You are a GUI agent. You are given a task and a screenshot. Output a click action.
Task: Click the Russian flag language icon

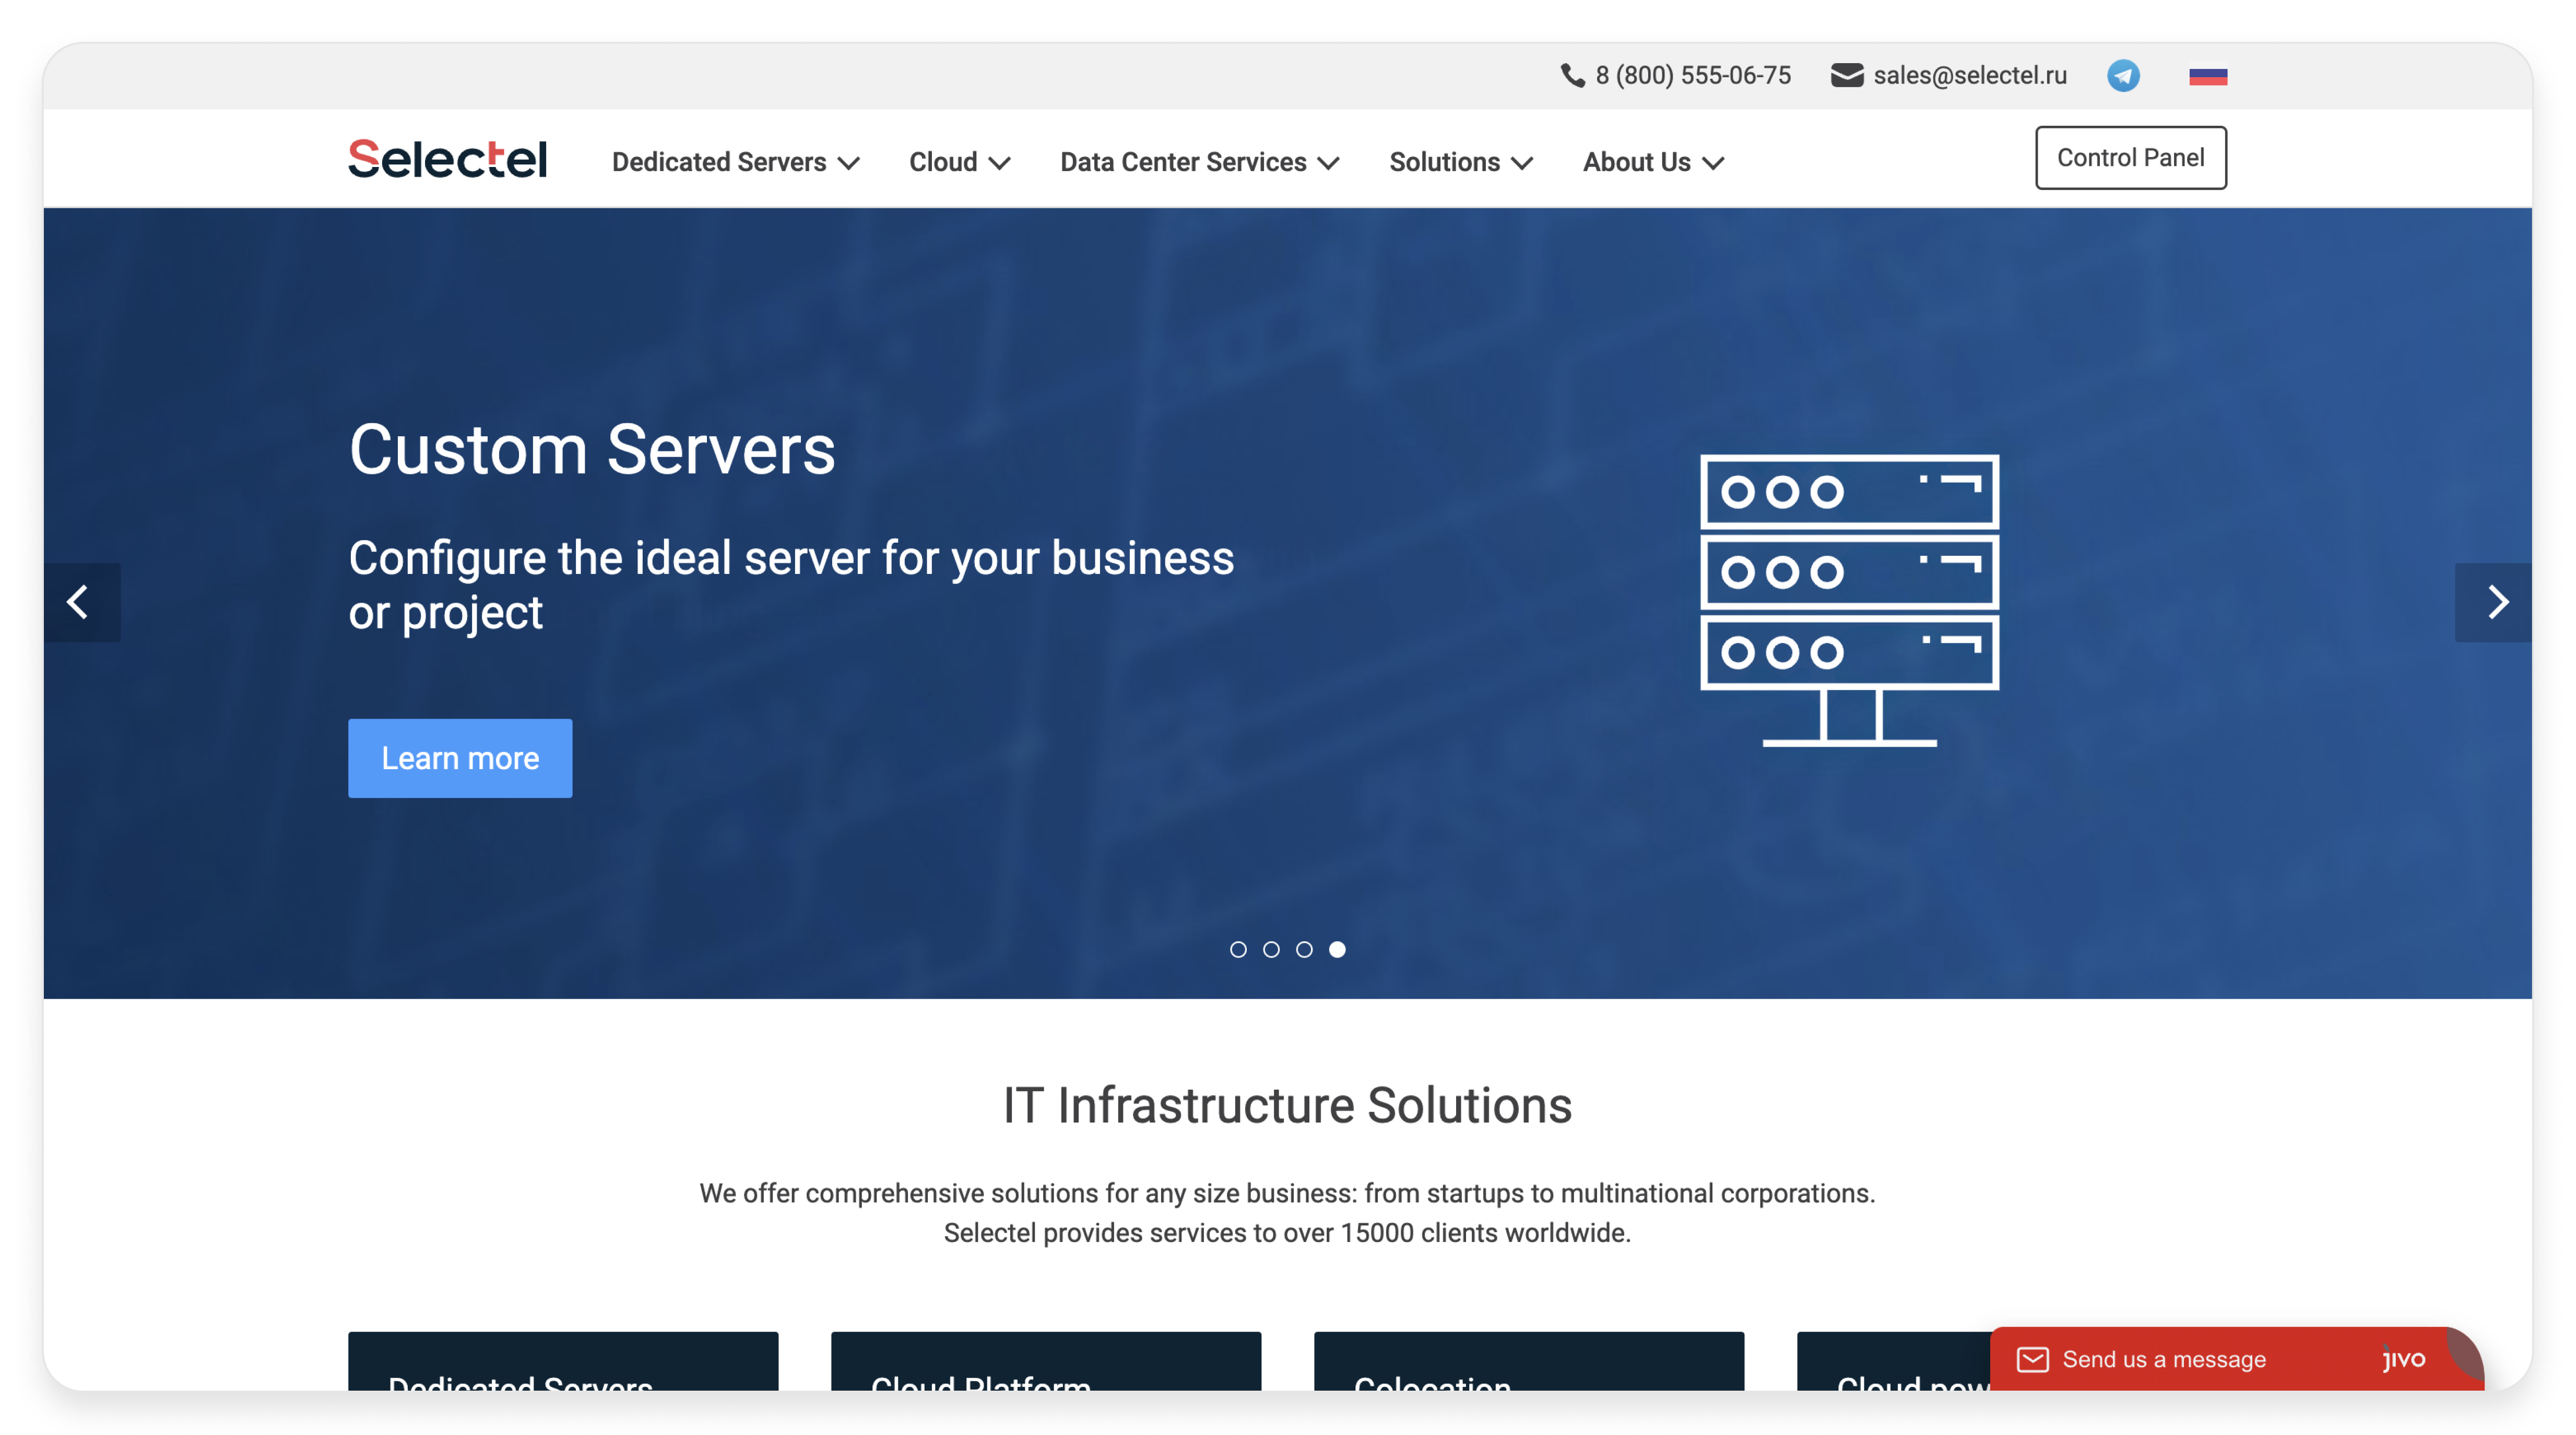point(2208,76)
